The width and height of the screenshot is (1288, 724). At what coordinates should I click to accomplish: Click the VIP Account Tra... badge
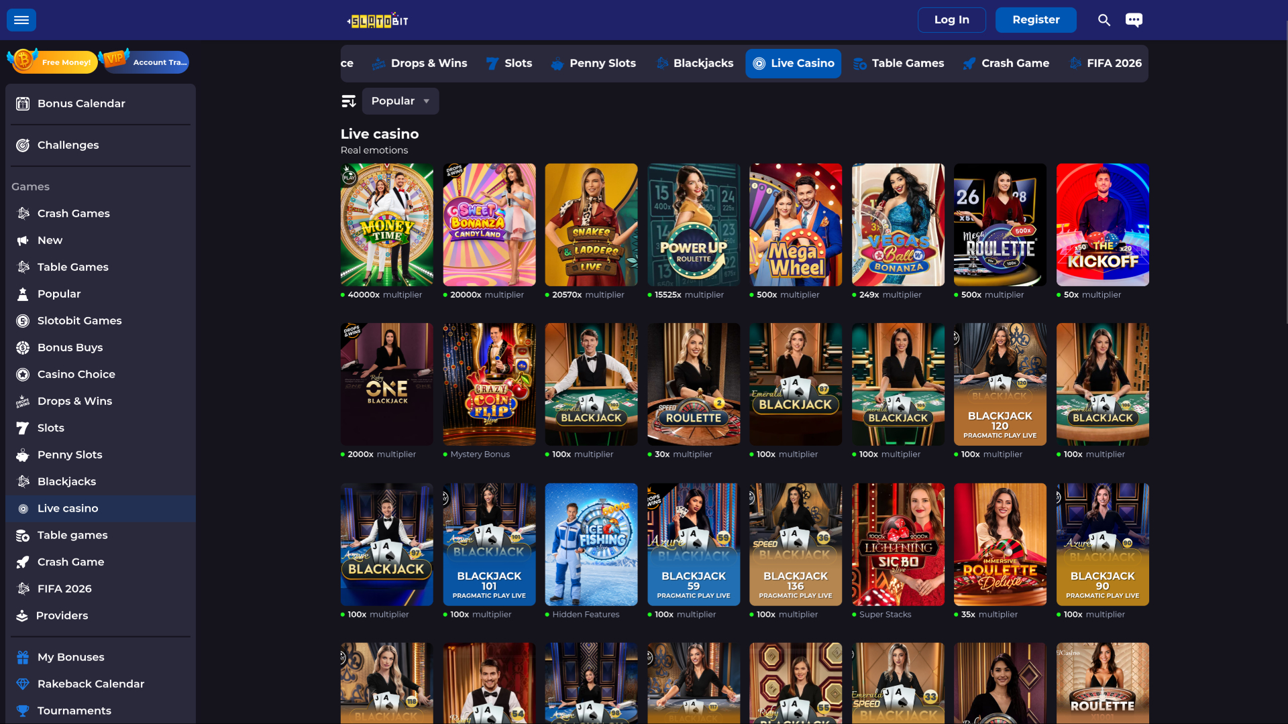[x=144, y=62]
